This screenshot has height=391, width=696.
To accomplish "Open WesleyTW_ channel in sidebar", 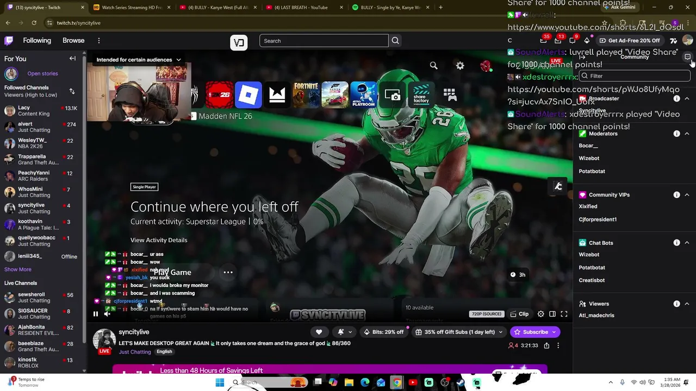I will click(x=41, y=143).
